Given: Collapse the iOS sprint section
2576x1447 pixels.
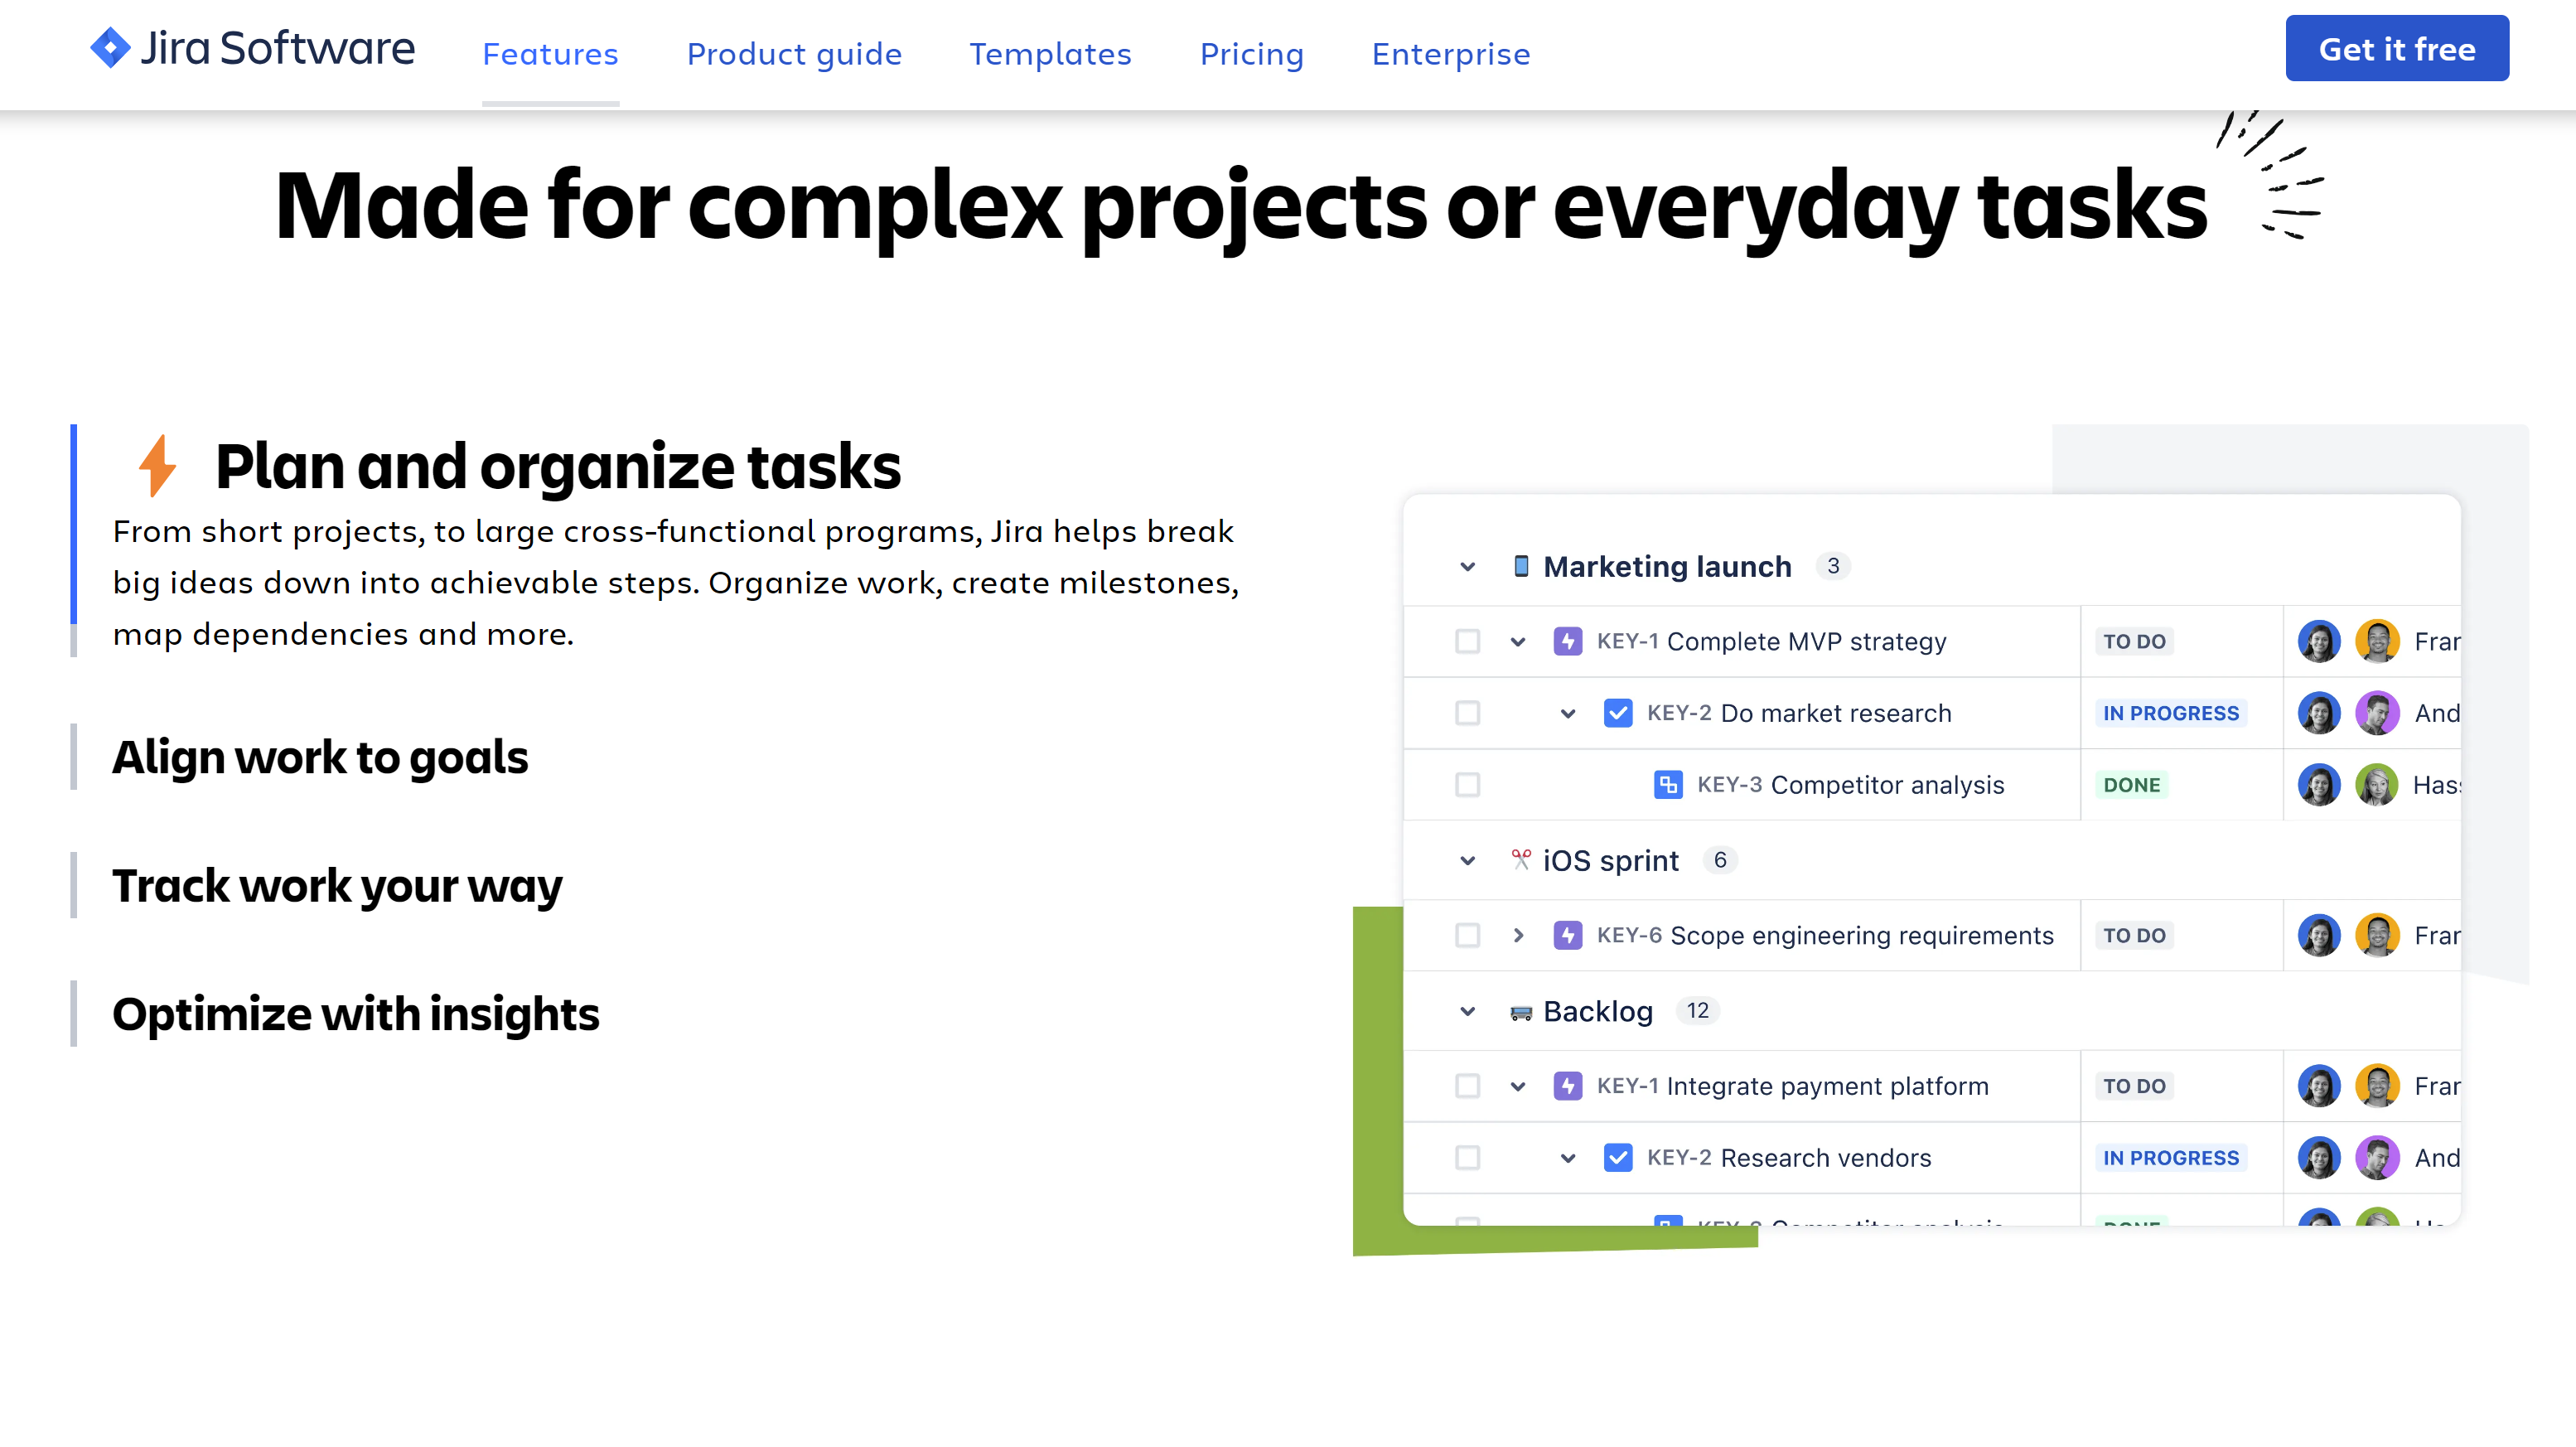Looking at the screenshot, I should (x=1468, y=859).
